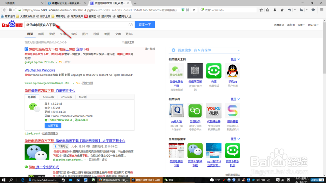Viewport: 326px width, 183px height.
Task: Expand the 百度搜索有保障 chevron
Action: (239, 50)
